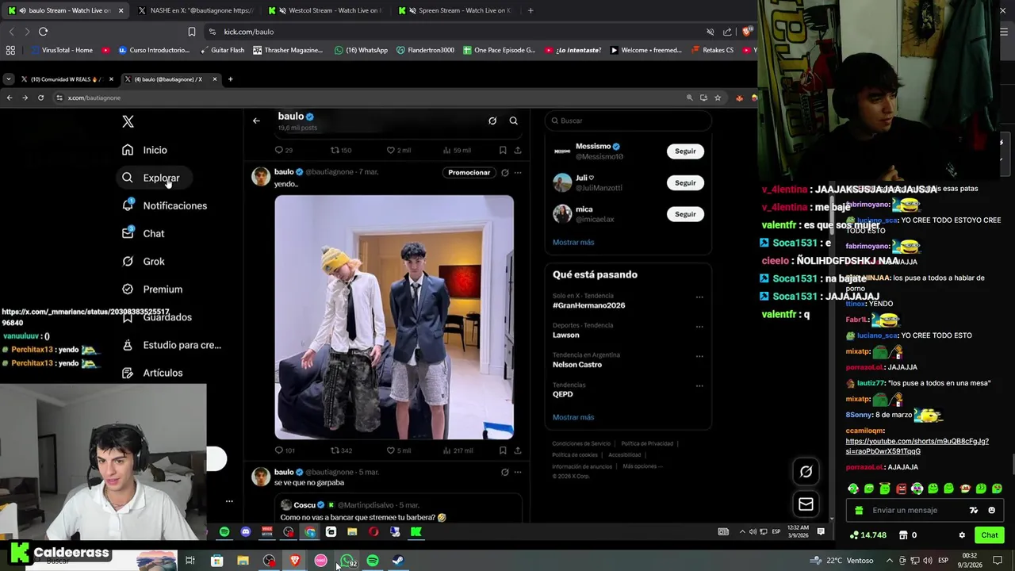Click the Grok icon on yendo.. post

point(504,172)
